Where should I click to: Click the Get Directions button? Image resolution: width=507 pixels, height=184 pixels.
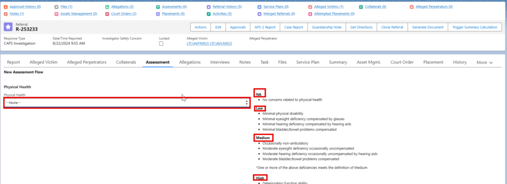pos(361,27)
